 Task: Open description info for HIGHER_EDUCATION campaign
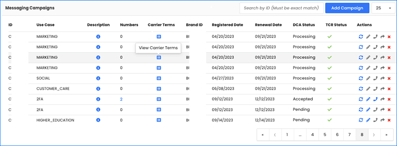(x=98, y=120)
